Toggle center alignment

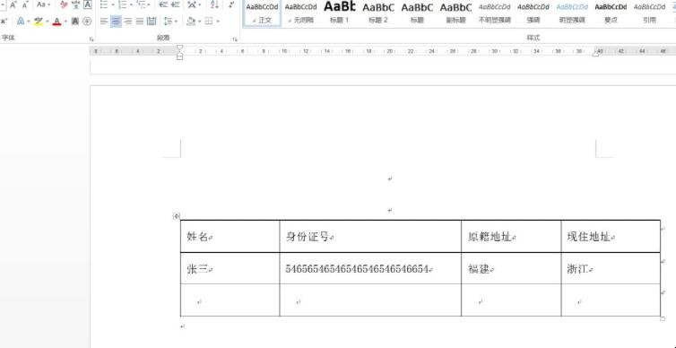[x=116, y=22]
